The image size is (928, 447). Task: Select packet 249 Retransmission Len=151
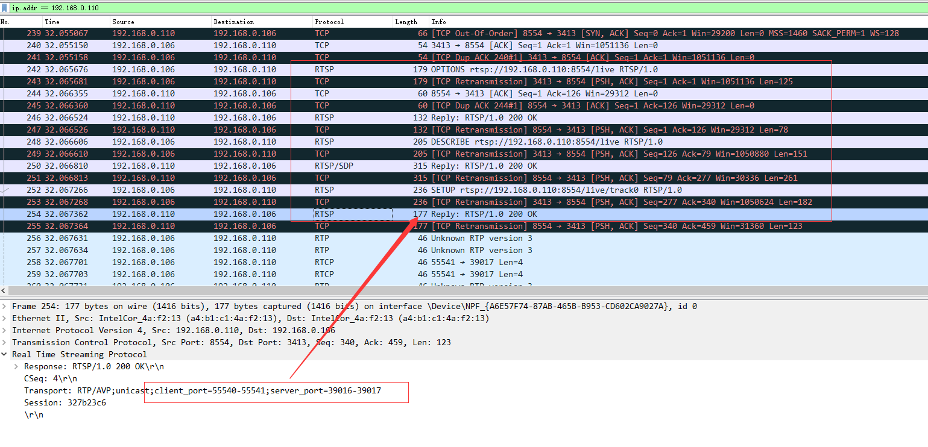point(464,154)
